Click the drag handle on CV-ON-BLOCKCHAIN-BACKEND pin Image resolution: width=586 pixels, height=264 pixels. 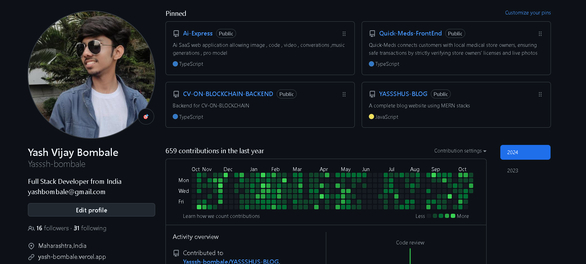click(x=344, y=94)
